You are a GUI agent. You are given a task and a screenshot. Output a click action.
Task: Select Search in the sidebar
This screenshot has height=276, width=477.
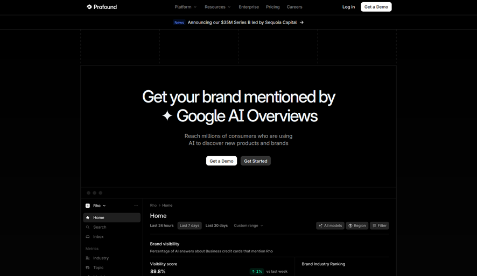tap(111, 227)
